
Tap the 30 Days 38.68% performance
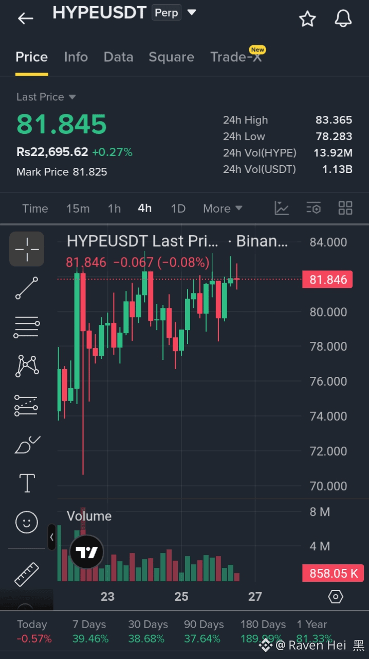coord(148,632)
